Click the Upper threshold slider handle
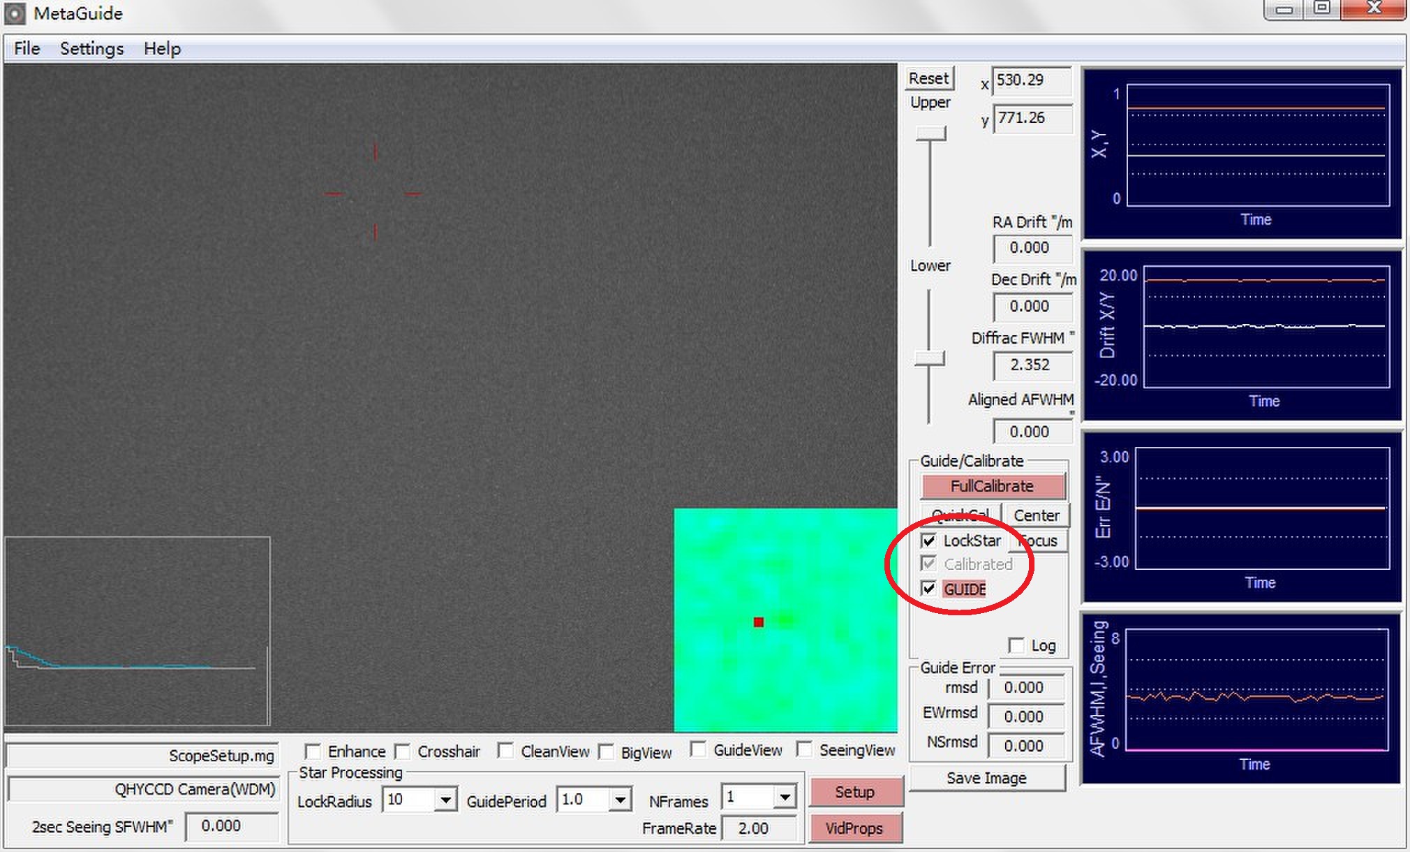1410x852 pixels. point(931,133)
